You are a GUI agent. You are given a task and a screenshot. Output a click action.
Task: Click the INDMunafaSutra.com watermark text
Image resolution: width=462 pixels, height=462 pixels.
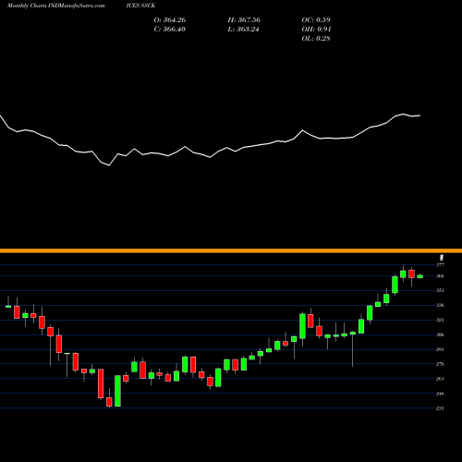(77, 6)
